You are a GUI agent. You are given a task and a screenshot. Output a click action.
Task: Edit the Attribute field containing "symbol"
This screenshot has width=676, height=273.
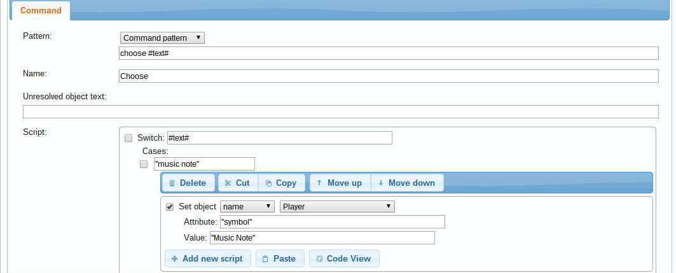pos(331,222)
